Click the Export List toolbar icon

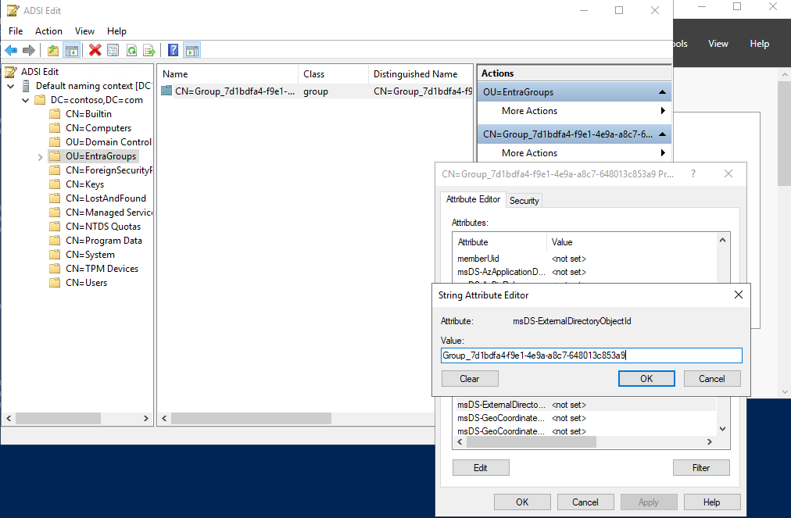[x=149, y=51]
